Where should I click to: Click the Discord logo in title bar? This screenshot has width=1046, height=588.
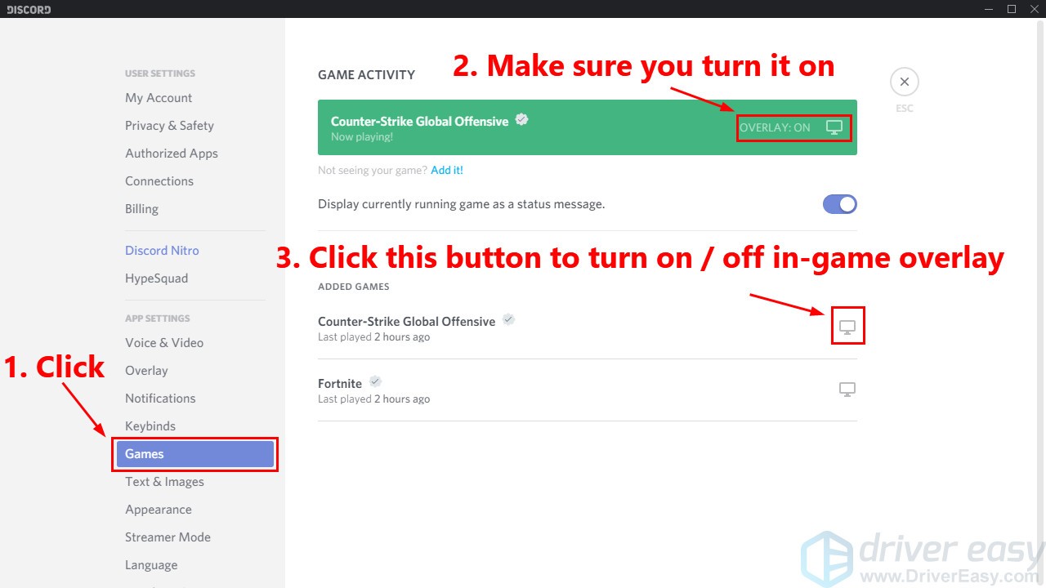(29, 10)
